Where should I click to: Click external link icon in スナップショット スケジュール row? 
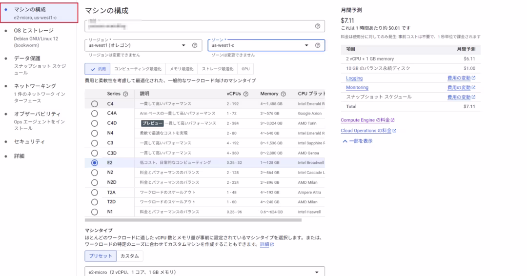(x=473, y=97)
